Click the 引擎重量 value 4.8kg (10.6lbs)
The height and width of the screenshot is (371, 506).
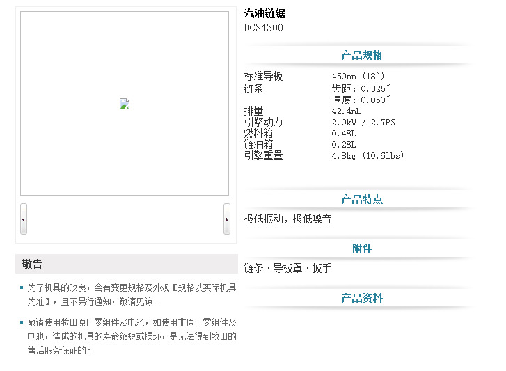[367, 156]
